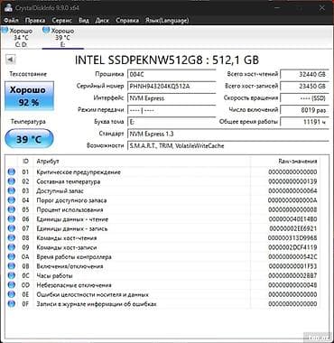Click the Raw-значения column header

(x=285, y=162)
